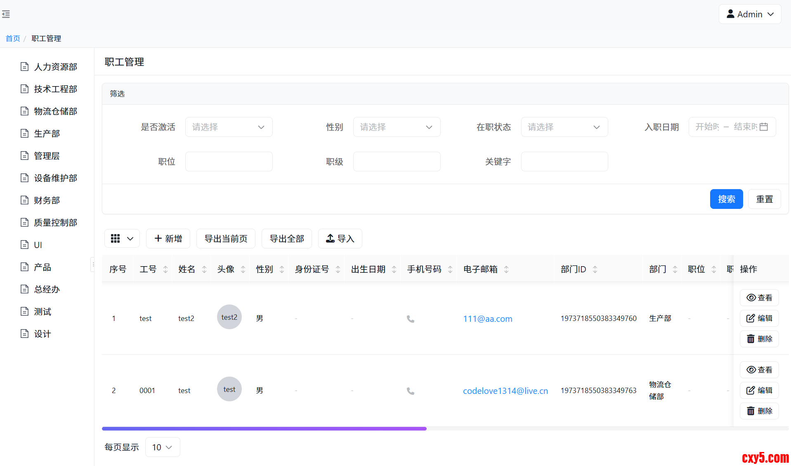View details of the first row employee

coord(759,297)
